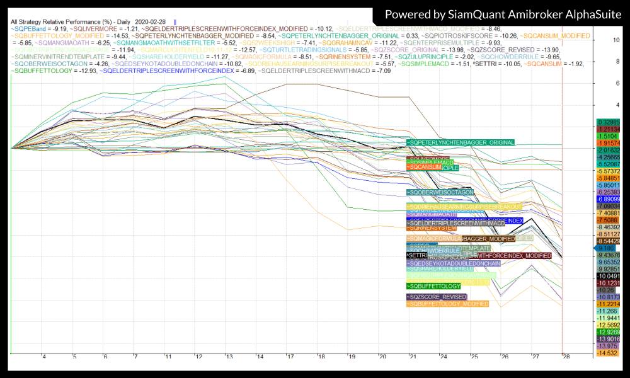The width and height of the screenshot is (630, 378).
Task: Click the yellow ~SQDRIEHAUSEARNINGSURPRISEBREAKOUT label
Action: point(464,207)
